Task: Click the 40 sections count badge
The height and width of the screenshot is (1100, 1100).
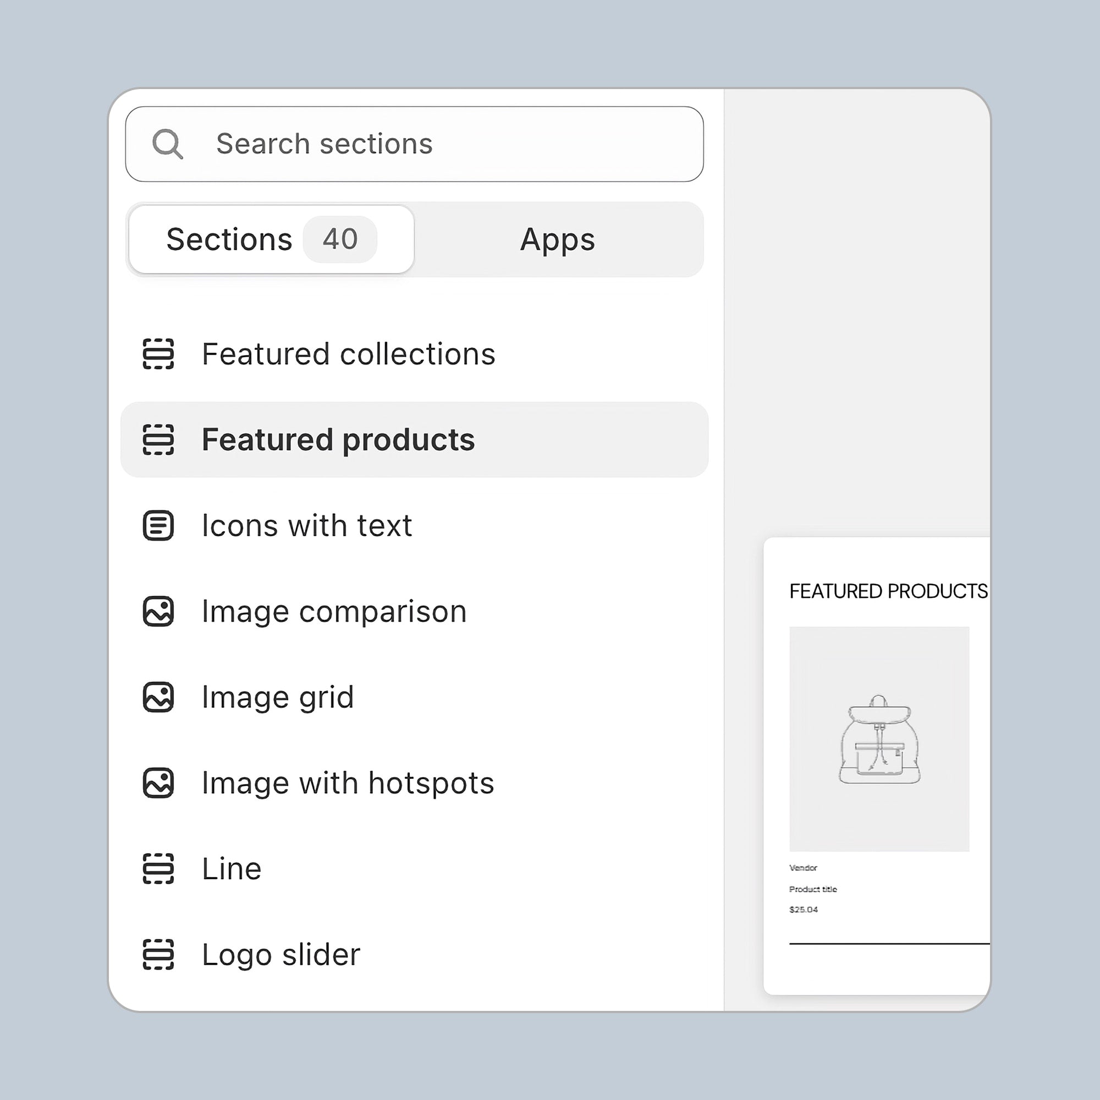Action: pos(340,239)
